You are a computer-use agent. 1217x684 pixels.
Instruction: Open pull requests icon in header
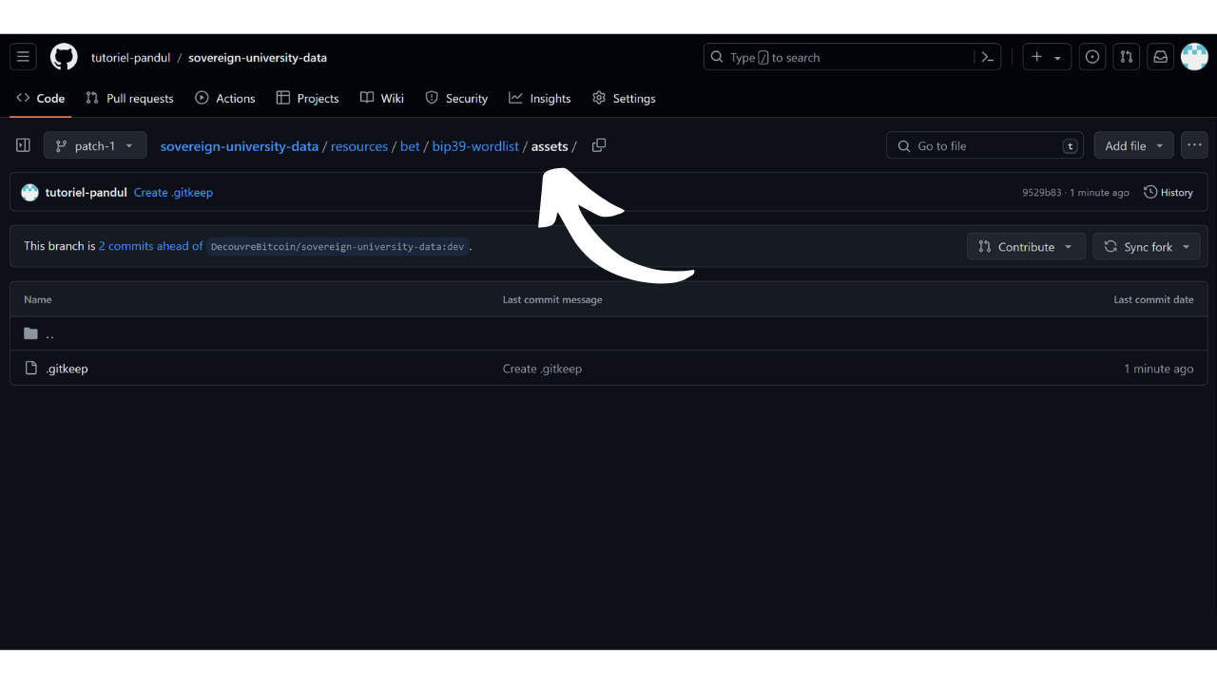click(1127, 57)
